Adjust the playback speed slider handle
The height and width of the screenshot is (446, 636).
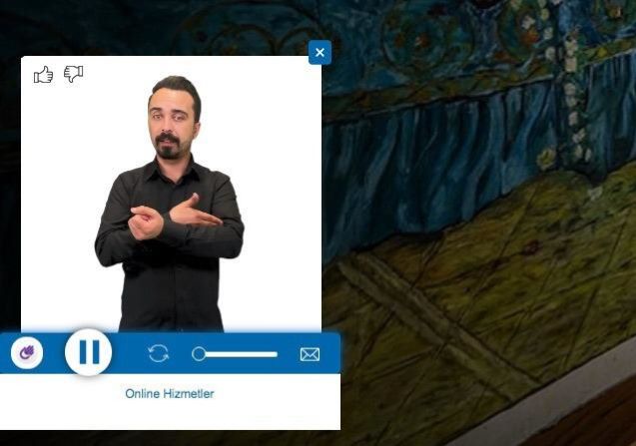click(x=199, y=354)
